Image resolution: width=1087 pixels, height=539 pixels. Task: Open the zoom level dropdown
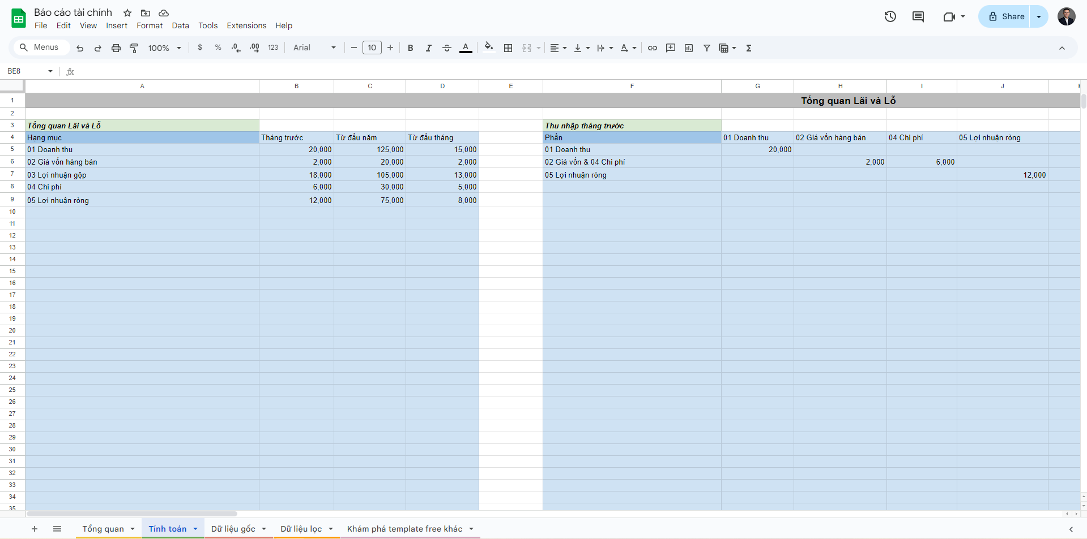tap(164, 48)
